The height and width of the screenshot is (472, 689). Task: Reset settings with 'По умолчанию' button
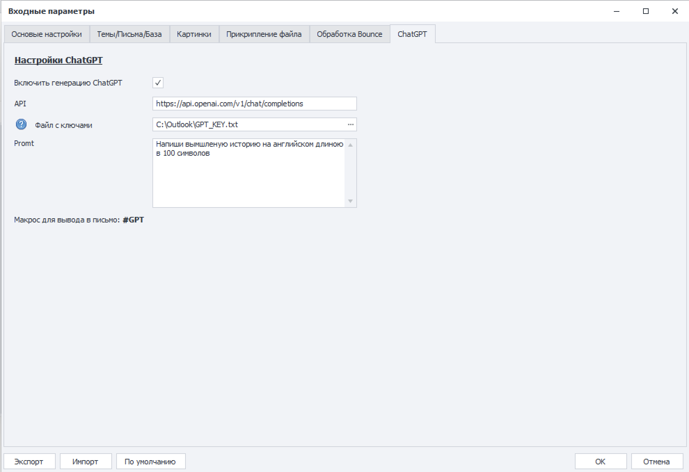pyautogui.click(x=150, y=462)
